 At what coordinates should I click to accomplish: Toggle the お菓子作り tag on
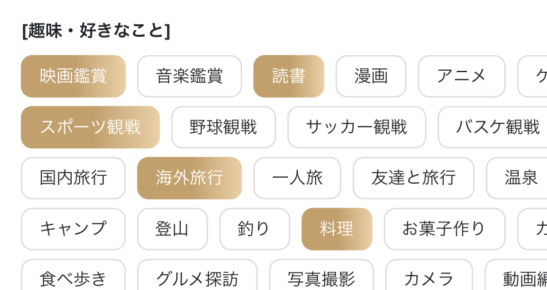point(444,229)
